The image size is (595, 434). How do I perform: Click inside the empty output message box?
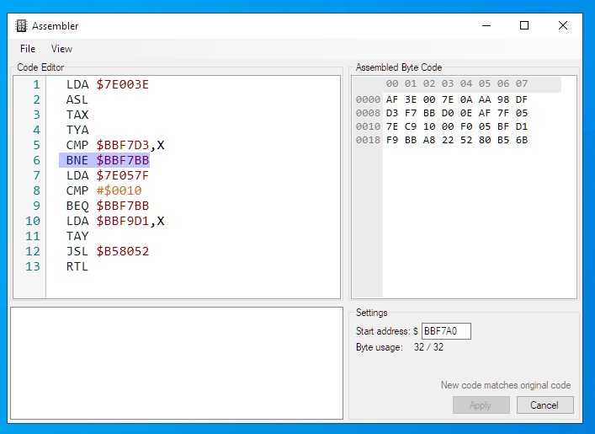point(177,363)
